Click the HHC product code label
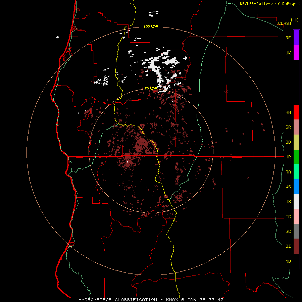This screenshot has width=302, height=302. coord(295,20)
